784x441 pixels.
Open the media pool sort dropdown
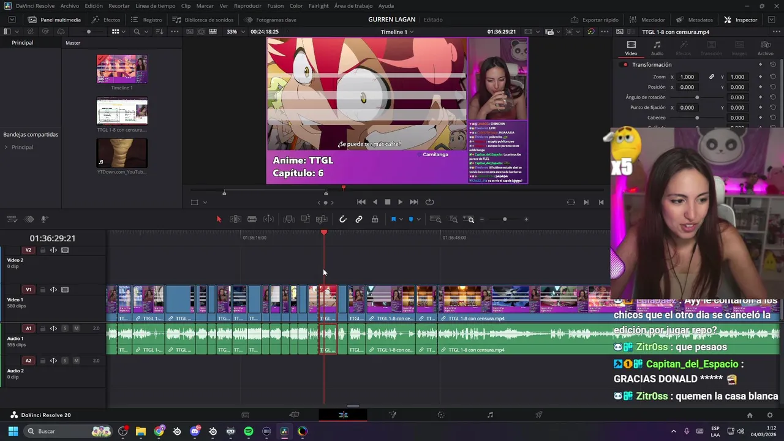(x=160, y=31)
